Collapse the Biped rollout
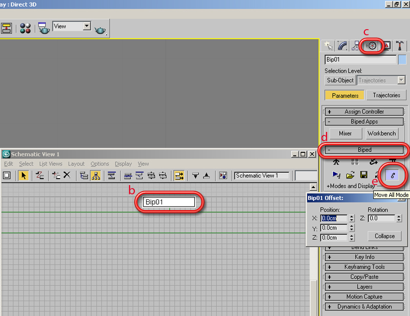The height and width of the screenshot is (316, 410). coord(364,150)
